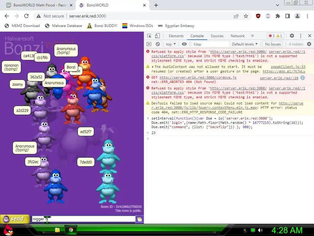Open Chrome three-dot menu

pos(307,16)
